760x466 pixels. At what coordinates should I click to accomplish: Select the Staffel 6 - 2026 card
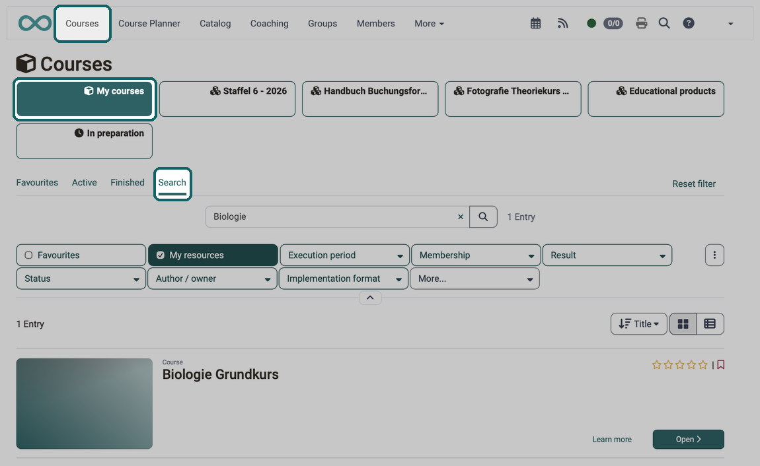point(227,99)
